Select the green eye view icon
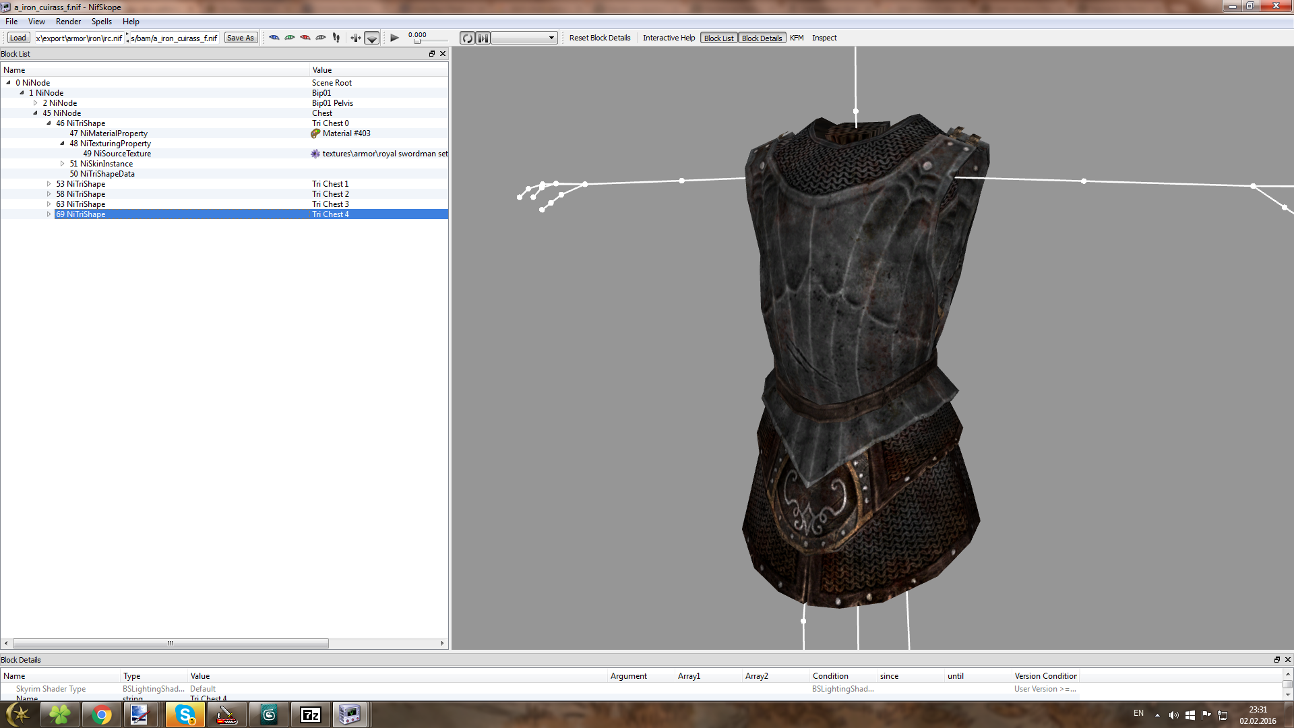1294x728 pixels. (x=290, y=38)
